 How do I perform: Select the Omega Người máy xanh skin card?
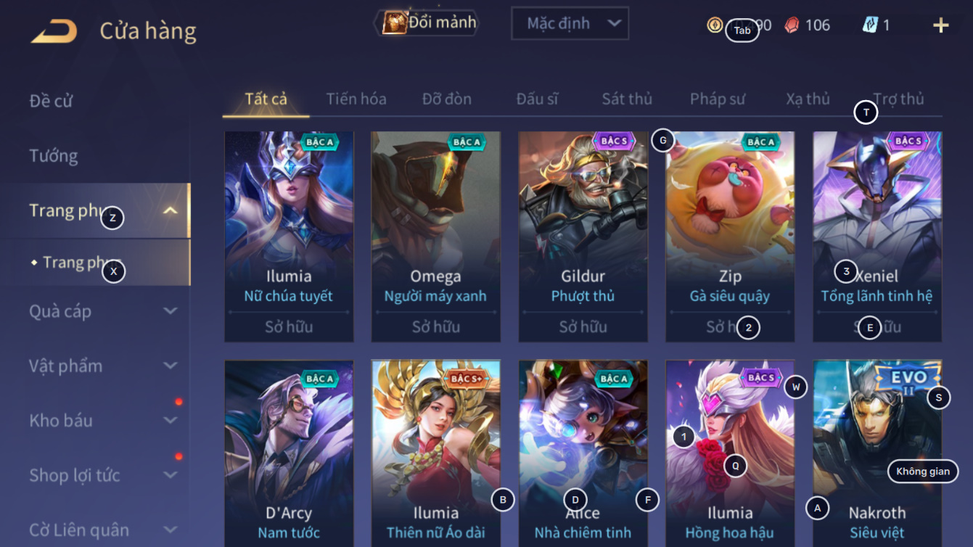click(x=435, y=237)
